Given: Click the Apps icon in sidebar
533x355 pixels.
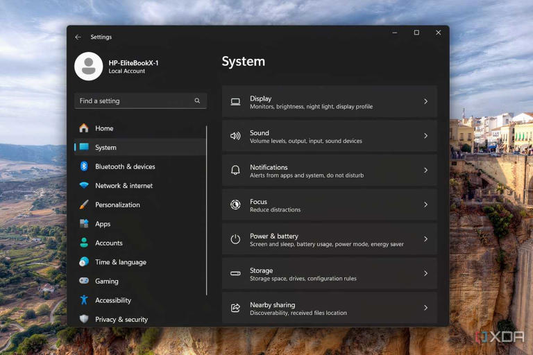Looking at the screenshot, I should [84, 223].
